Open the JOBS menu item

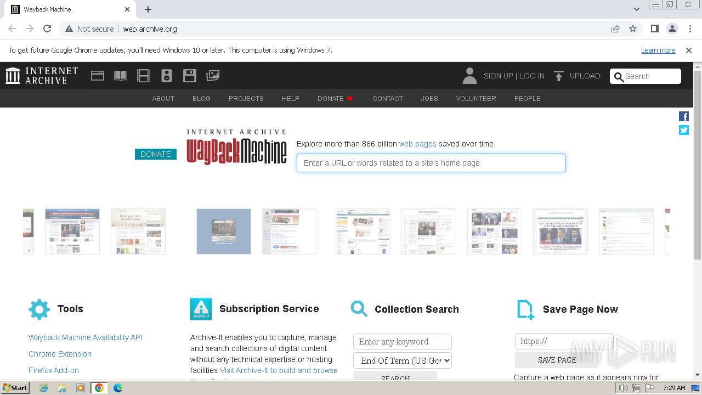pos(429,99)
